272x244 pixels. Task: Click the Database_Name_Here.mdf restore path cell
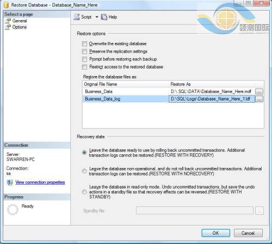pyautogui.click(x=212, y=91)
